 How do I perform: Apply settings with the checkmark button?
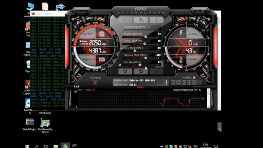[x=157, y=72]
